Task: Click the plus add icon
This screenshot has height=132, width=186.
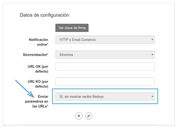Action: tap(79, 116)
